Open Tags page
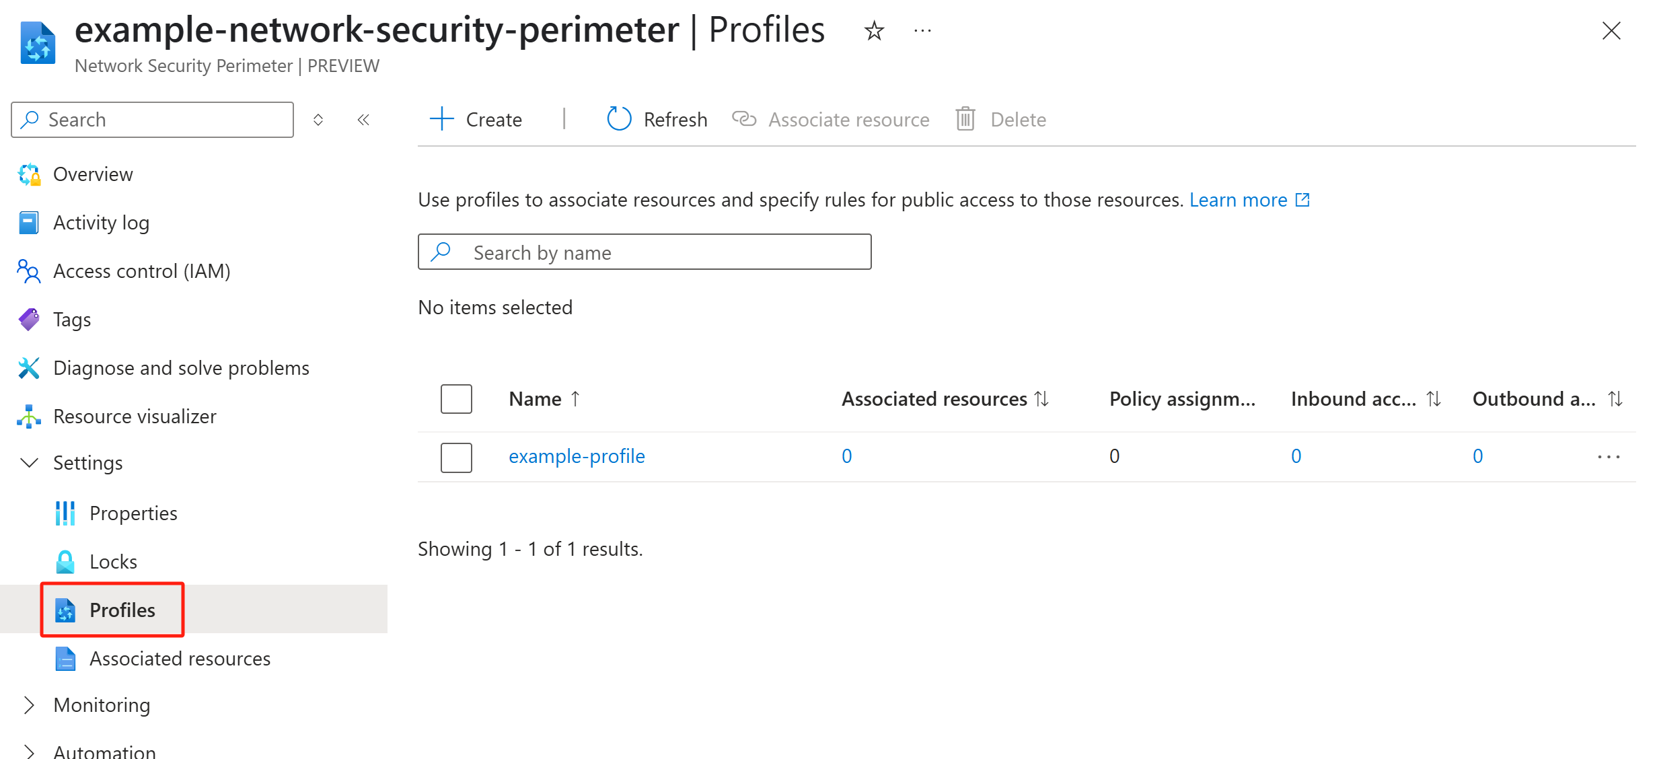Screen dimensions: 1655x759 tap(72, 320)
